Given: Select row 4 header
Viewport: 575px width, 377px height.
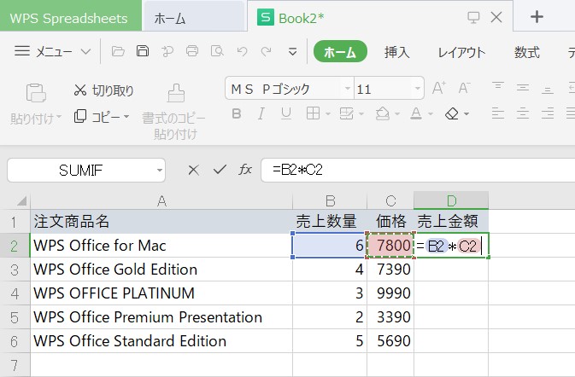Looking at the screenshot, I should click(15, 293).
